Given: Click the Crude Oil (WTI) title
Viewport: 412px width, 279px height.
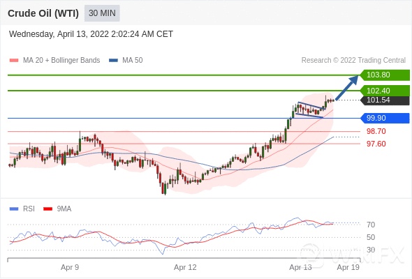Looking at the screenshot, I should 43,13.
